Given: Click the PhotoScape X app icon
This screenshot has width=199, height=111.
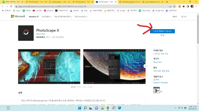Looking at the screenshot, I should [26, 33].
